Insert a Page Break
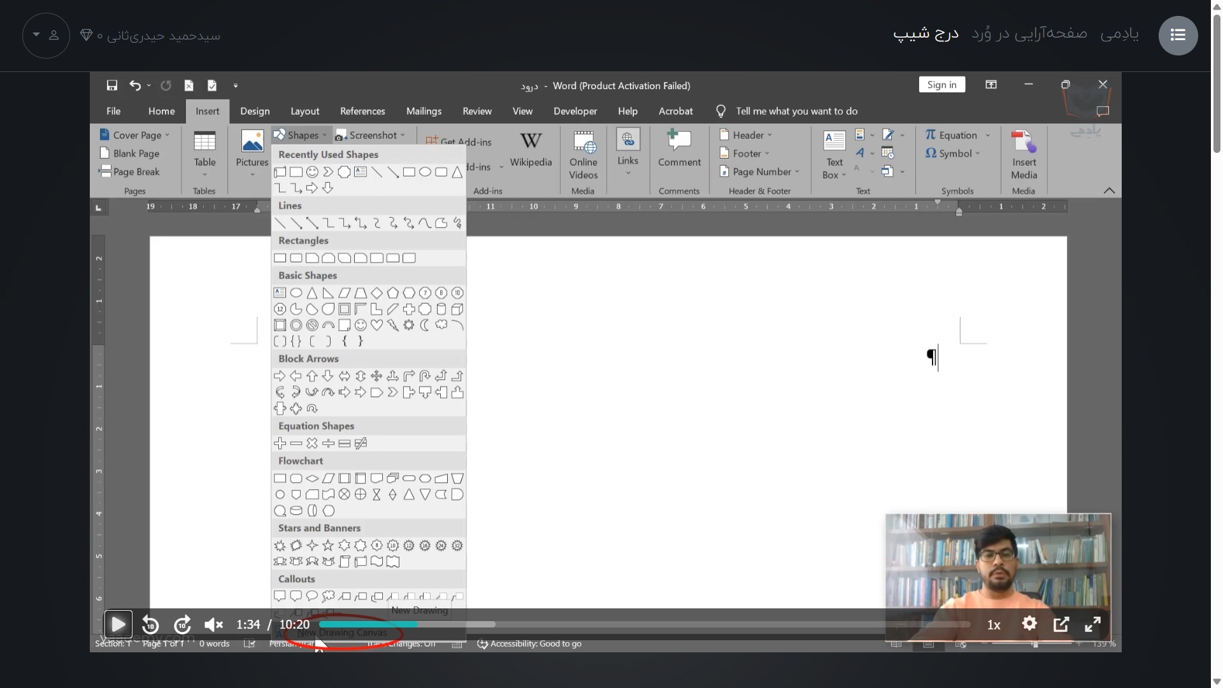The image size is (1223, 688). (134, 171)
